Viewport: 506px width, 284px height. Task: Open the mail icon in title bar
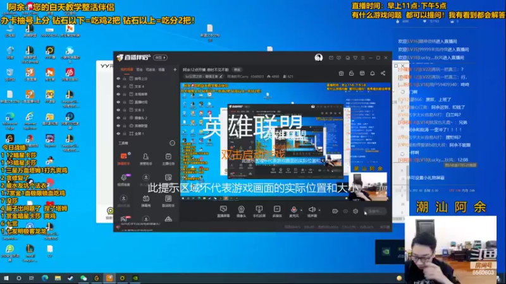coord(331,57)
